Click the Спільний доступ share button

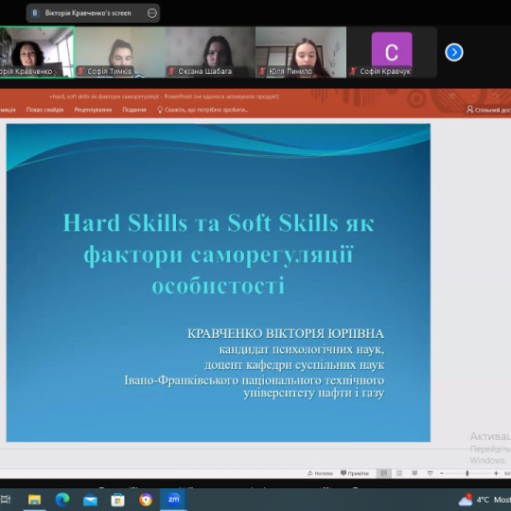click(x=488, y=110)
